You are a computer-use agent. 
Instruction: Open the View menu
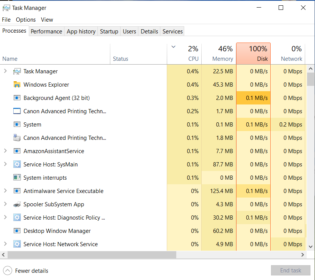pyautogui.click(x=47, y=20)
